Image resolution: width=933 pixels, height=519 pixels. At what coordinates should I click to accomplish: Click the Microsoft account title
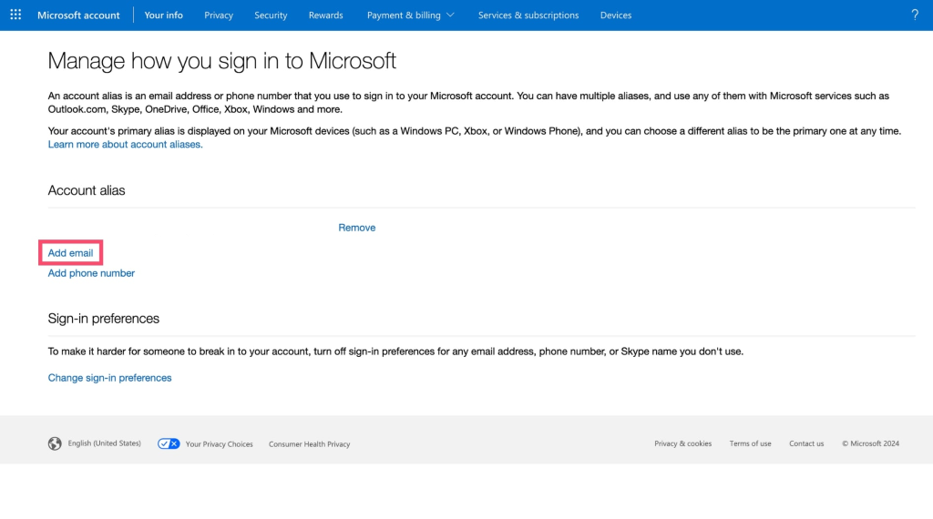[78, 15]
